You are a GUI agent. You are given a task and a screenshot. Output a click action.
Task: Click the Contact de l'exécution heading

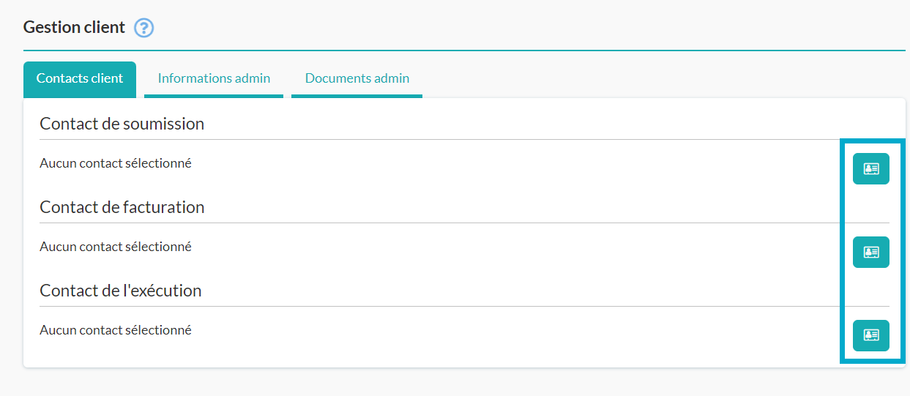point(121,291)
